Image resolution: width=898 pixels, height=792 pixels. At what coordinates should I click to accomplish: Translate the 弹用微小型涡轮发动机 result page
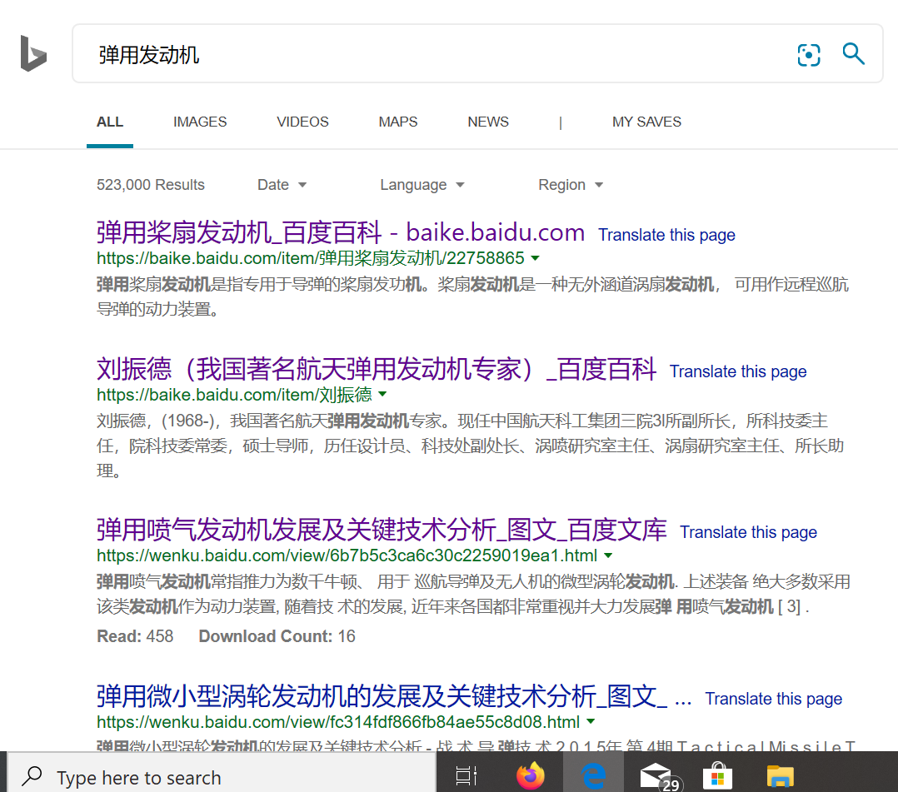point(774,699)
